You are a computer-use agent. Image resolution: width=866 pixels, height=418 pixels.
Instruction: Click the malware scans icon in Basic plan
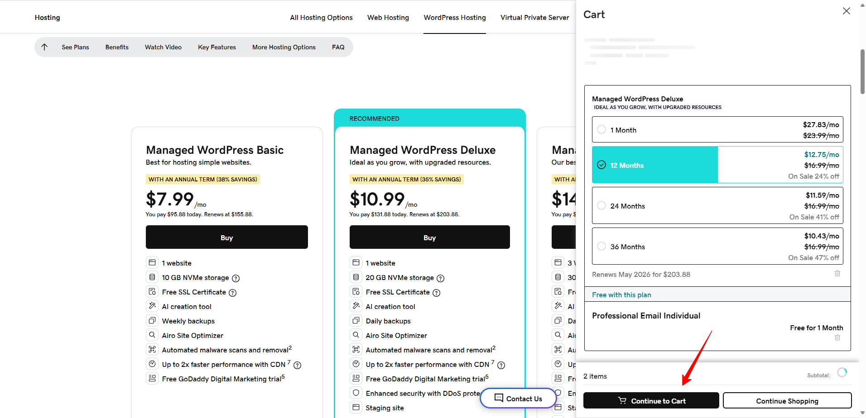click(x=152, y=349)
